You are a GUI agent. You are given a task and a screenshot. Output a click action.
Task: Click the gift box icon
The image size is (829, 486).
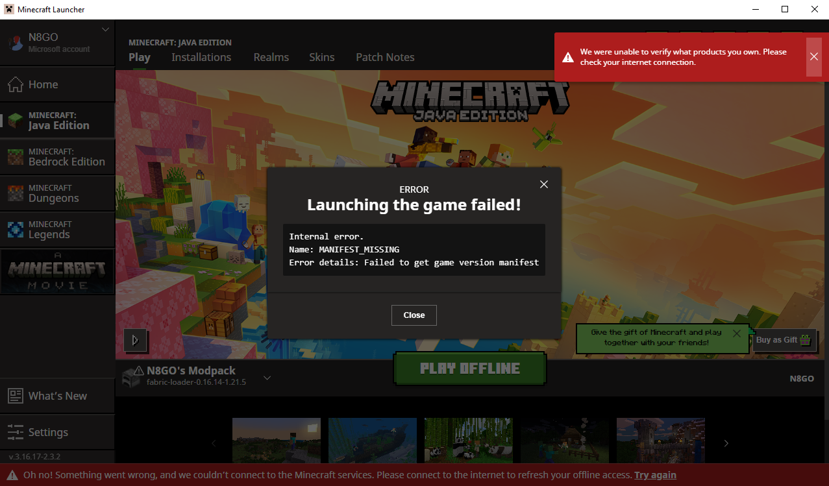(806, 339)
